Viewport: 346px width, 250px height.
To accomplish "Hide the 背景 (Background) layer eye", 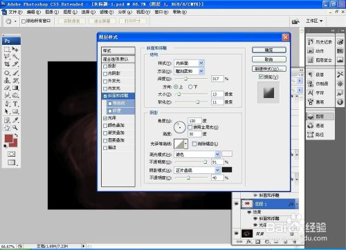I will click(x=236, y=233).
